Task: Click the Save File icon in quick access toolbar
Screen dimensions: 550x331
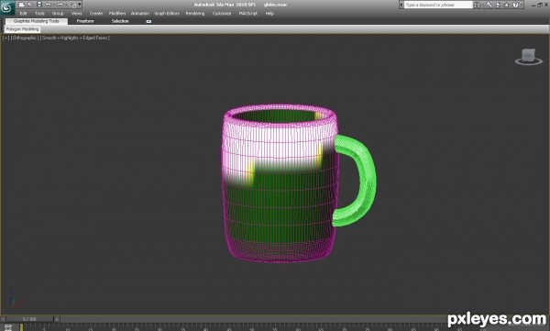Action: tap(39, 5)
